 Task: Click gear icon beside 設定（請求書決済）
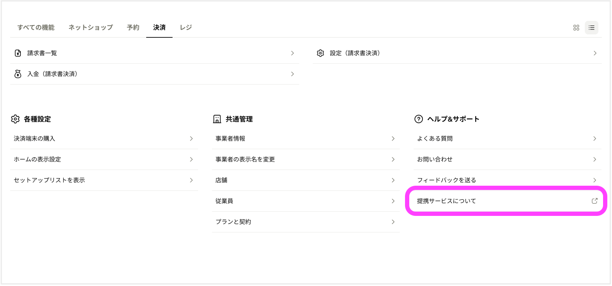pyautogui.click(x=320, y=53)
